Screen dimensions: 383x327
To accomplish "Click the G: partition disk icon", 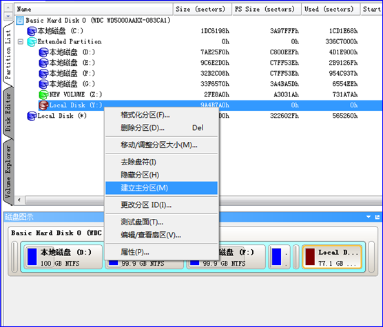I will 43,84.
